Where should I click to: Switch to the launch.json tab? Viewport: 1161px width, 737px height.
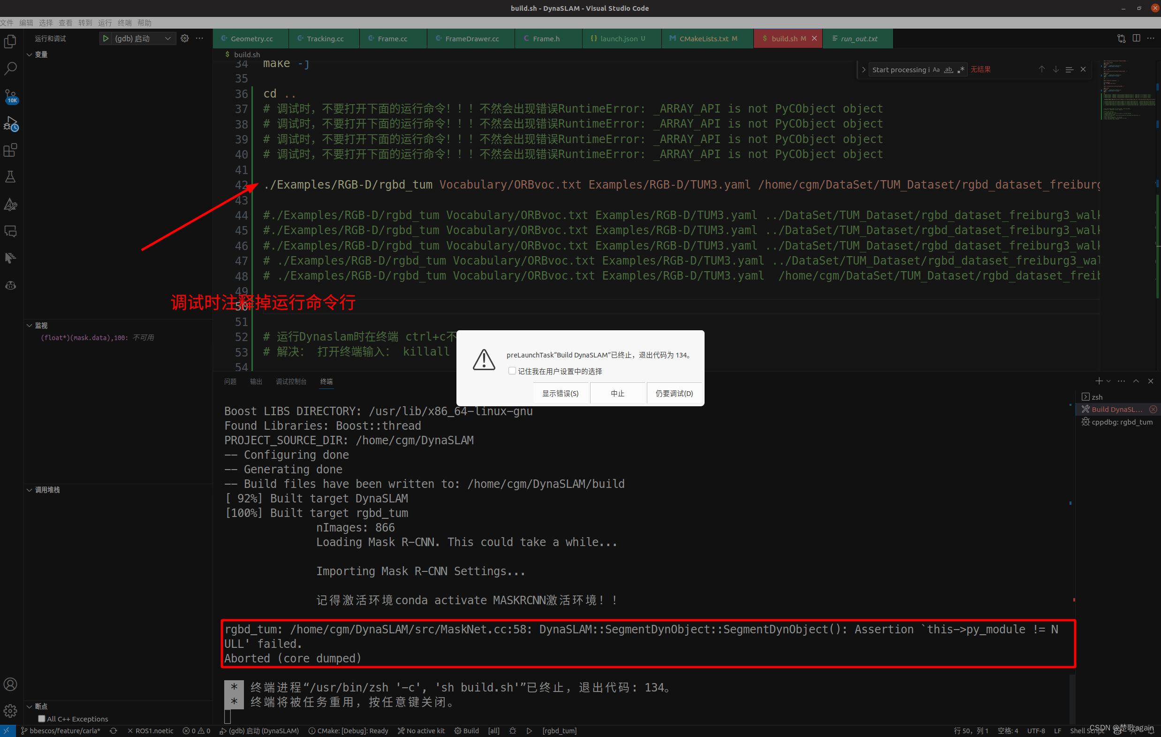click(621, 38)
